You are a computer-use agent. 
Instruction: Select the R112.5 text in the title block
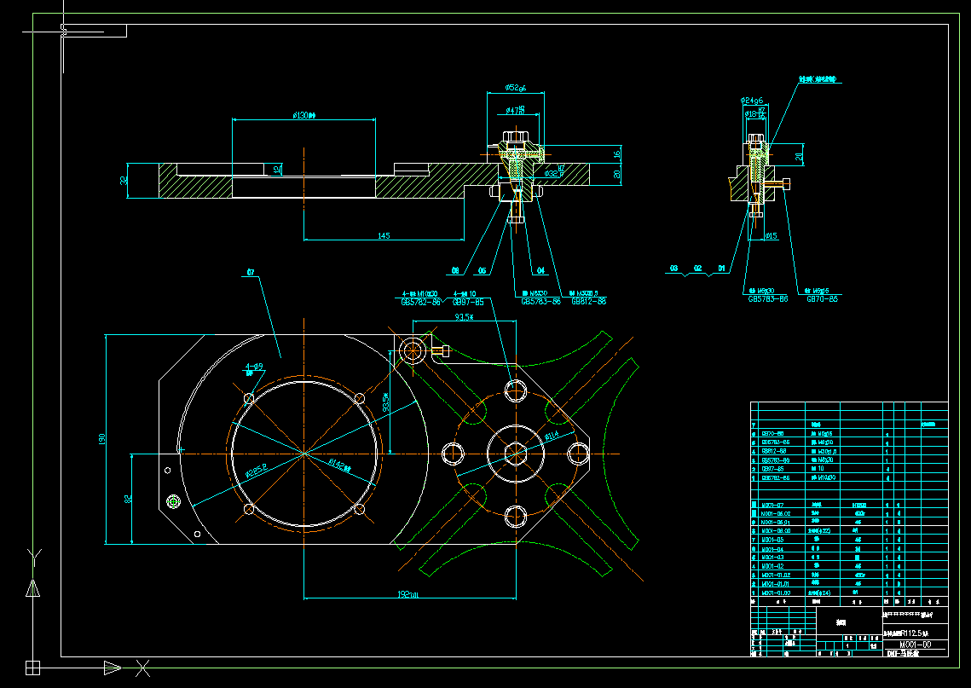coord(910,633)
